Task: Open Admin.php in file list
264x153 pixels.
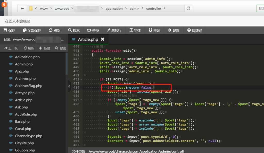Action: pyautogui.click(x=24, y=64)
